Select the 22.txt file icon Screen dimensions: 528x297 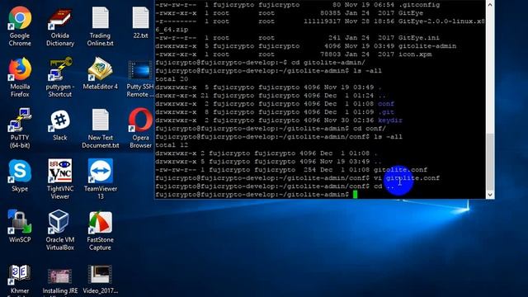(x=140, y=23)
